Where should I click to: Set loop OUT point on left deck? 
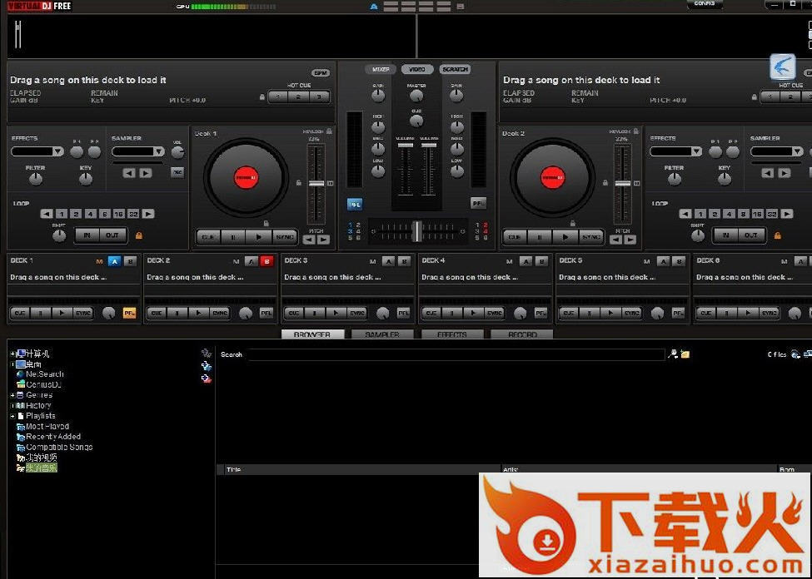pyautogui.click(x=112, y=235)
